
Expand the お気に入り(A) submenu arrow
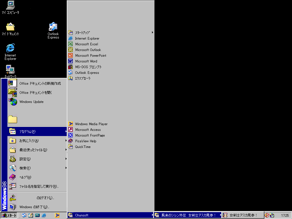pos(66,141)
